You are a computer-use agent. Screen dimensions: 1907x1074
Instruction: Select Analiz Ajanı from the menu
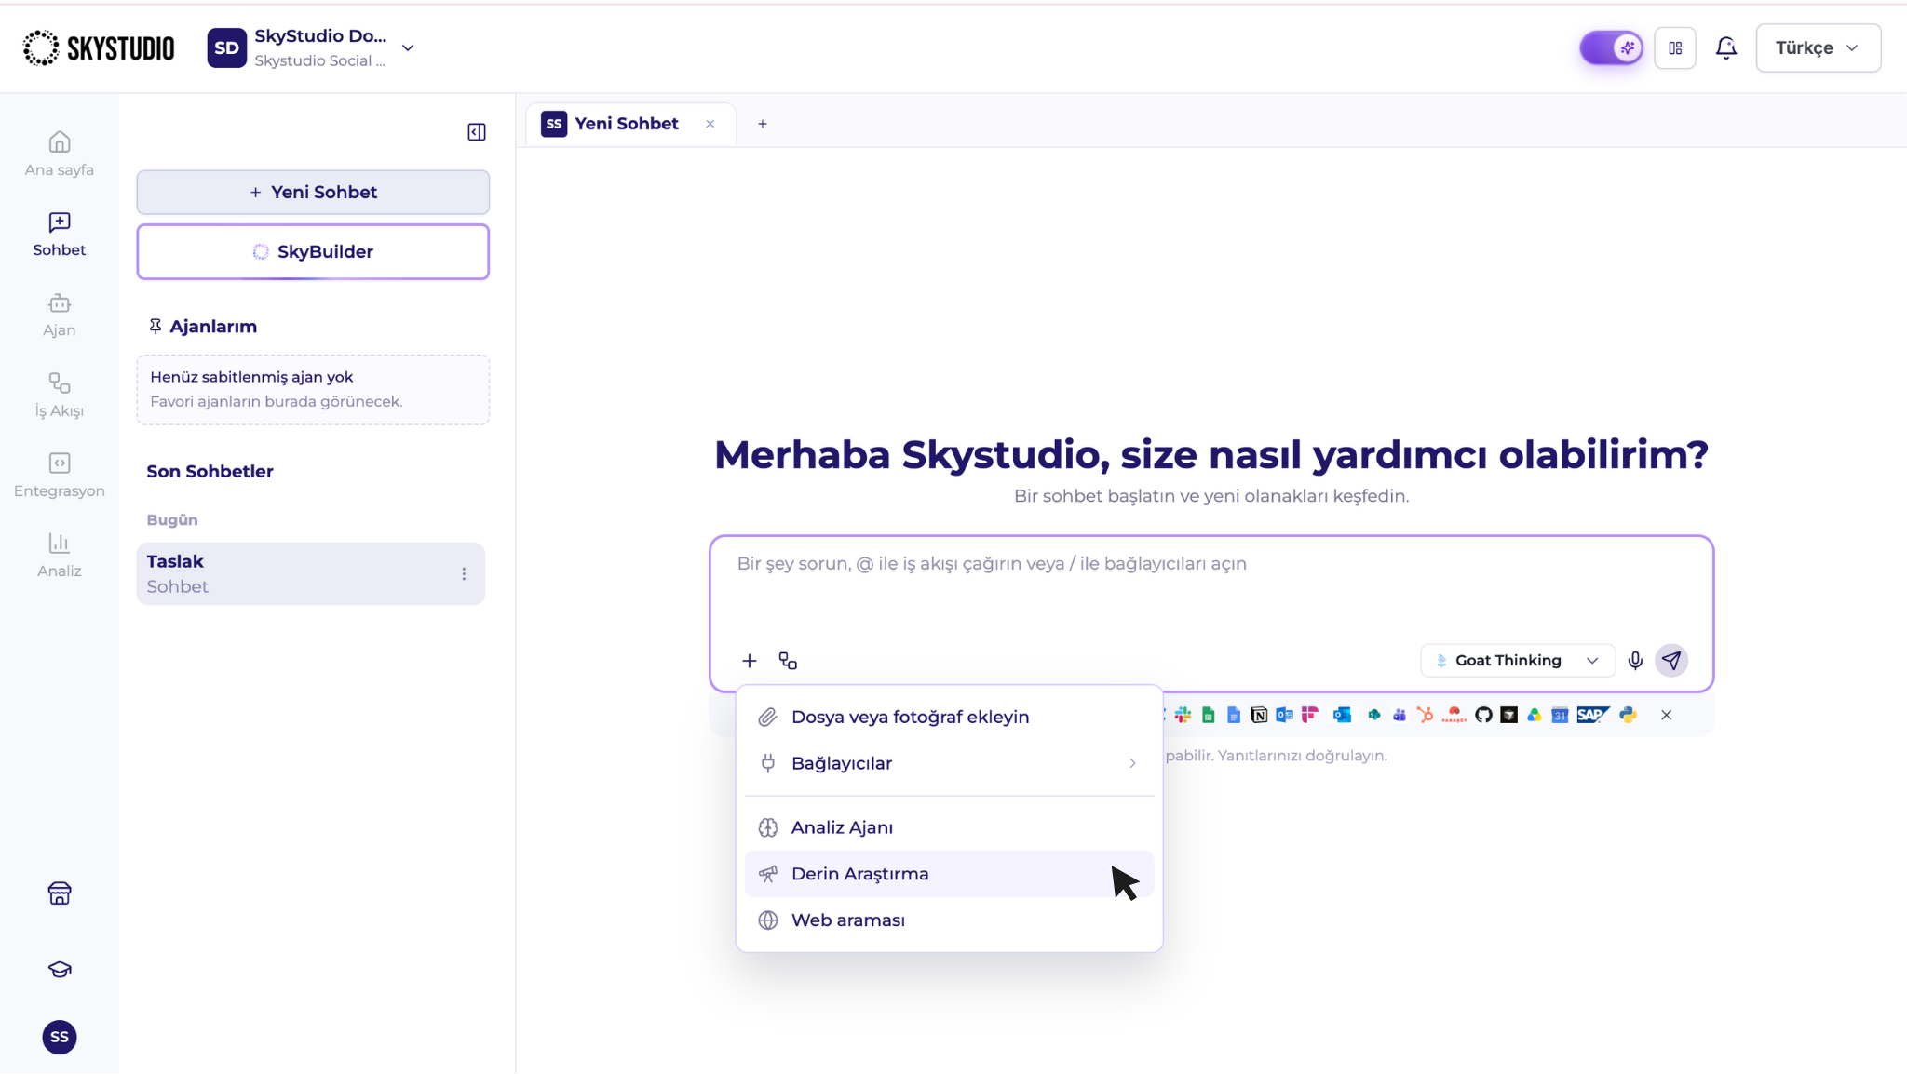(949, 827)
